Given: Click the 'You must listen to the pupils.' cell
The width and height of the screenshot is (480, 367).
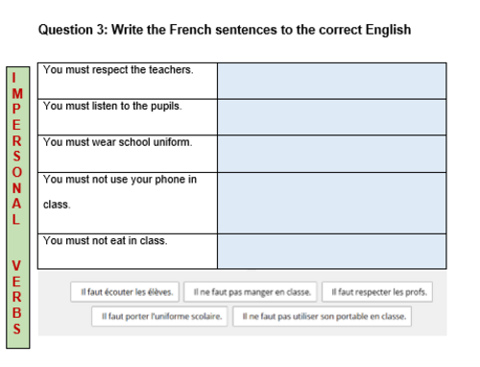Looking at the screenshot, I should point(128,117).
